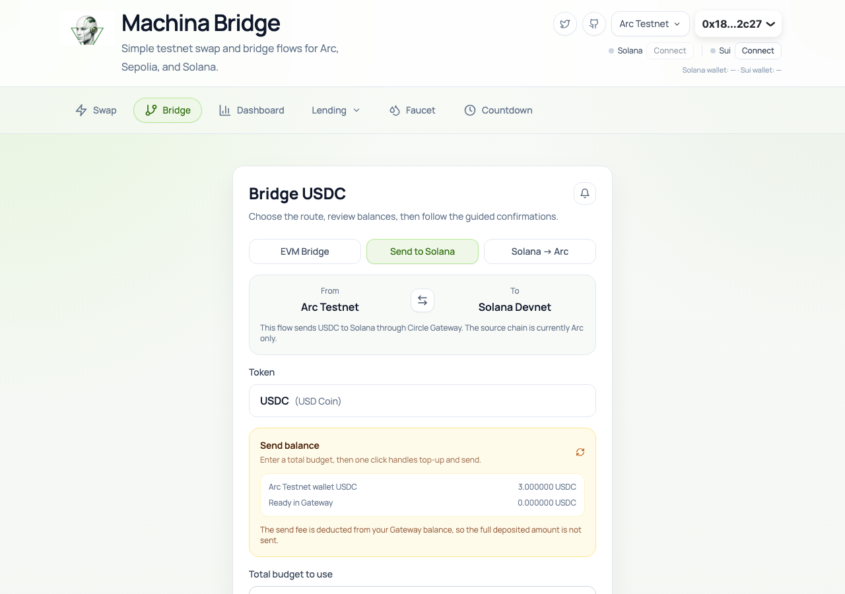Open the Dashboard tab
Image resolution: width=845 pixels, height=594 pixels.
pyautogui.click(x=252, y=110)
